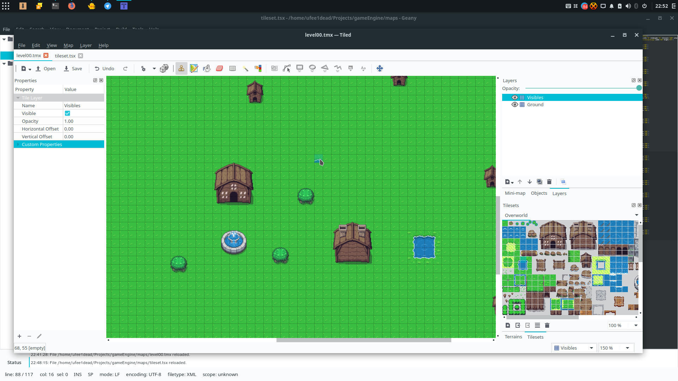Select the Select Objects tool
The image size is (678, 381).
pyautogui.click(x=274, y=68)
